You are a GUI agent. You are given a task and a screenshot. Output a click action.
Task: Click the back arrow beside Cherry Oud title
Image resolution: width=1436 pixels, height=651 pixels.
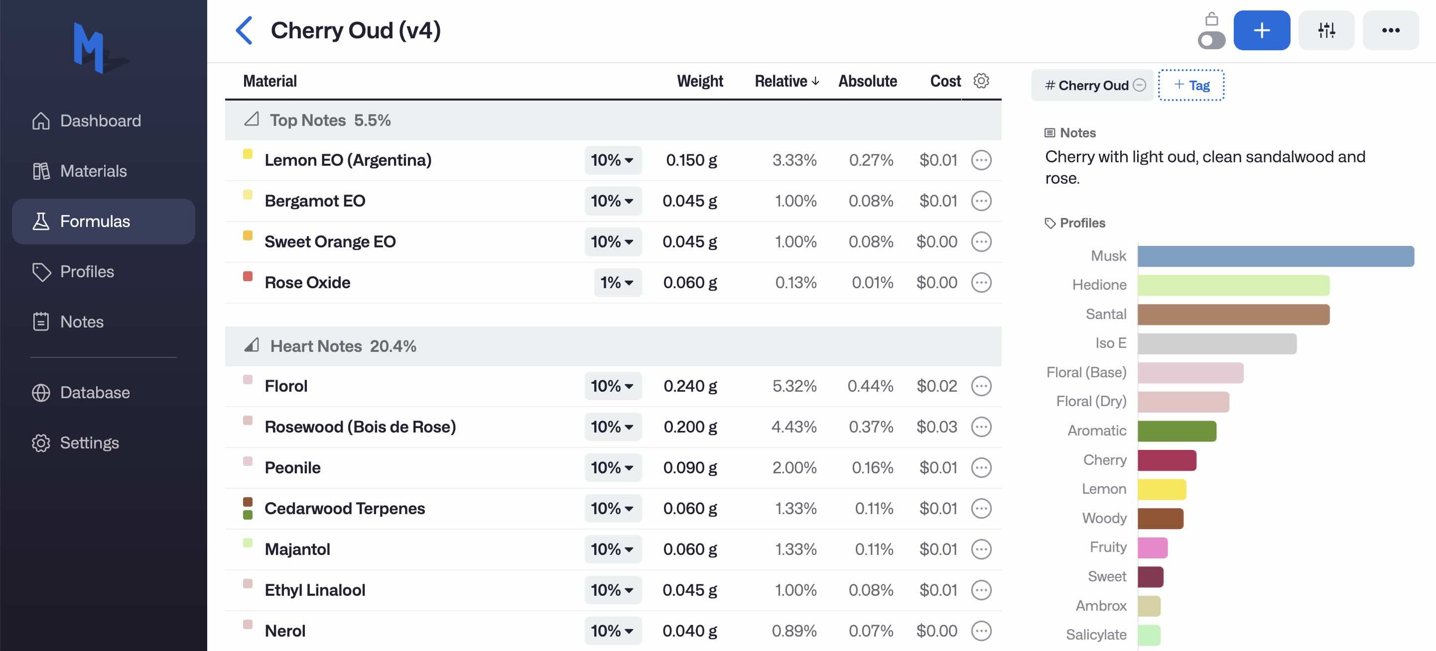(244, 30)
